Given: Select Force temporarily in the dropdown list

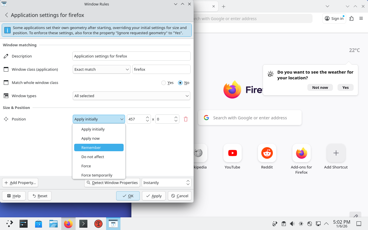Looking at the screenshot, I should (97, 175).
